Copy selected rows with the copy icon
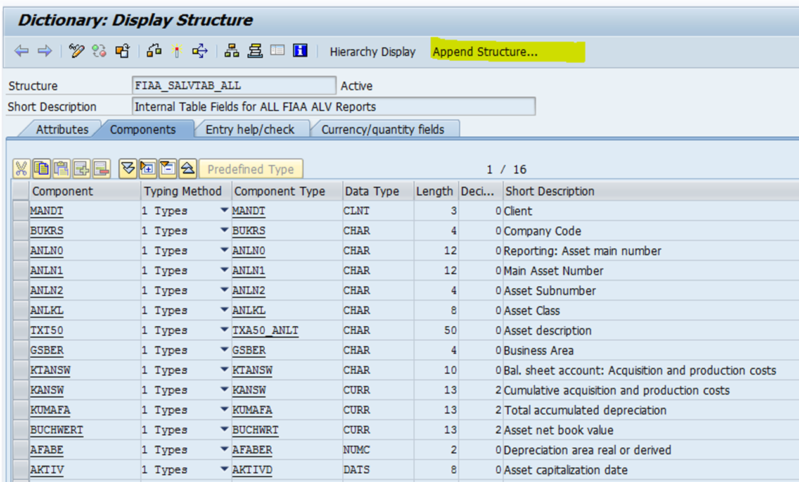This screenshot has width=799, height=482. (41, 168)
